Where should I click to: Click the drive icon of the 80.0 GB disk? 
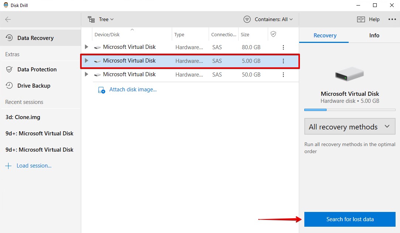(x=97, y=47)
